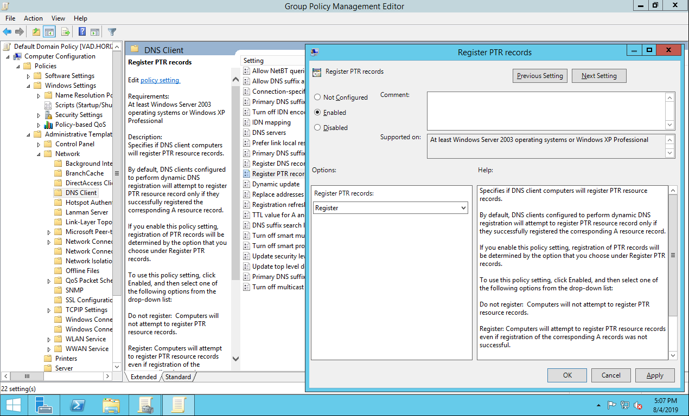The height and width of the screenshot is (416, 689).
Task: Expand the Security Settings tree node
Action: pyautogui.click(x=39, y=115)
